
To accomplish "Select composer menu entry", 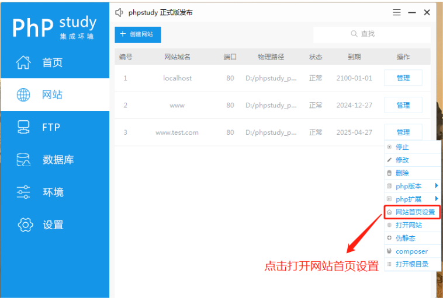I will 412,251.
